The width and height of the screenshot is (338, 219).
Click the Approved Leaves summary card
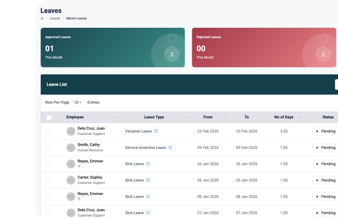pos(112,48)
